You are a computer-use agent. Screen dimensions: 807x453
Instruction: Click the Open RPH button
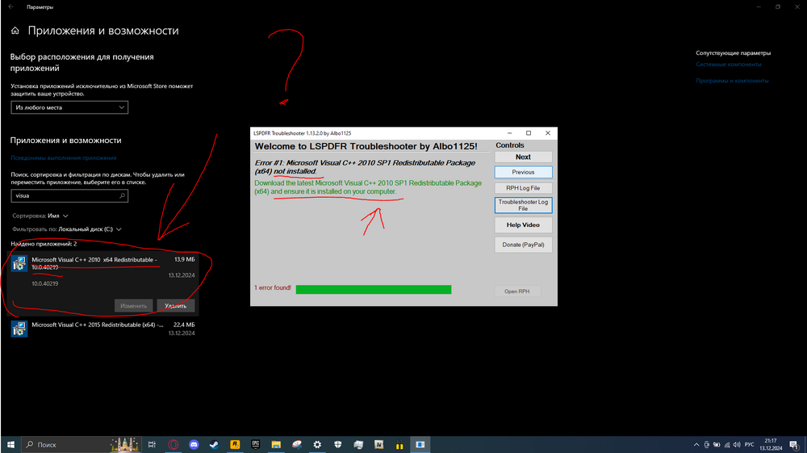(516, 292)
